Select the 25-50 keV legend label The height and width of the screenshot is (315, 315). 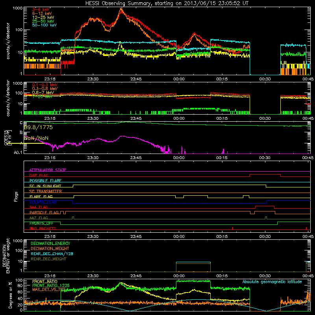point(43,21)
